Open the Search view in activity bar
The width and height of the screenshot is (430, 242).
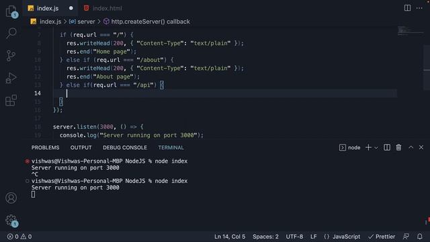tap(11, 33)
